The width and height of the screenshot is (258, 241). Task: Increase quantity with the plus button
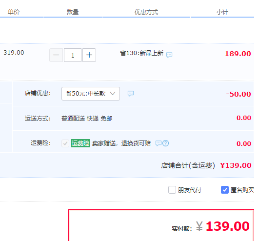(89, 55)
